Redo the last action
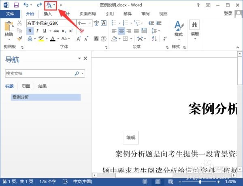The width and height of the screenshot is (243, 186). [x=39, y=5]
